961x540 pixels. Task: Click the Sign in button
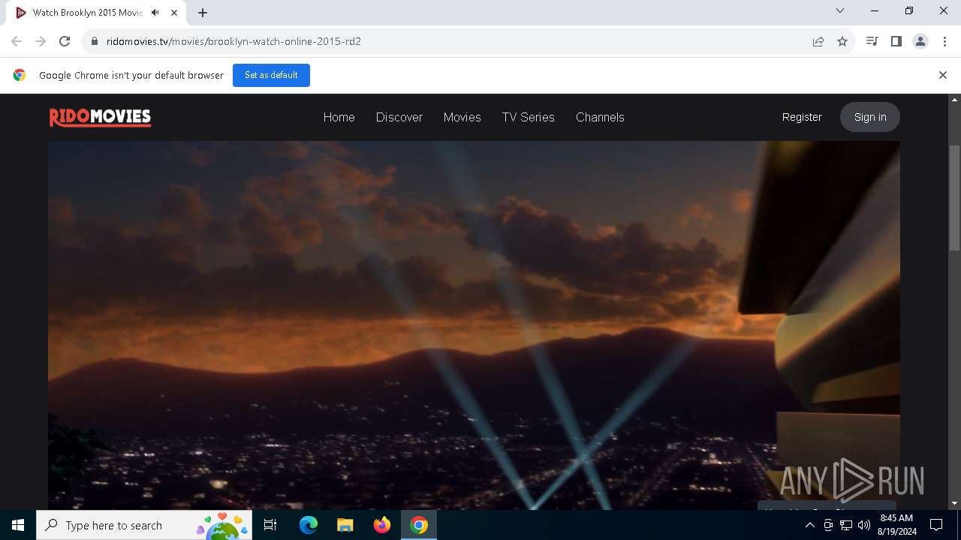(x=870, y=117)
